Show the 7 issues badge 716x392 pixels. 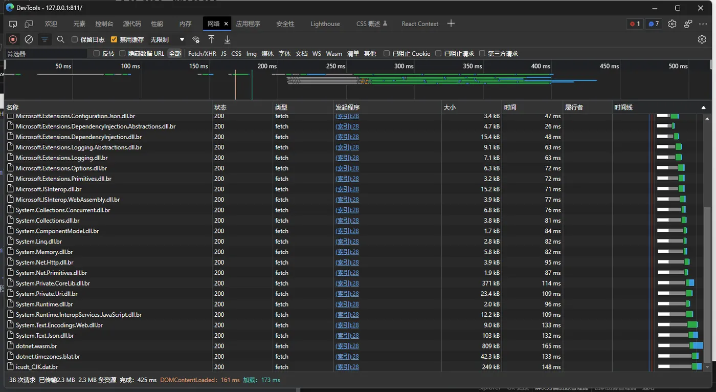[x=654, y=24]
